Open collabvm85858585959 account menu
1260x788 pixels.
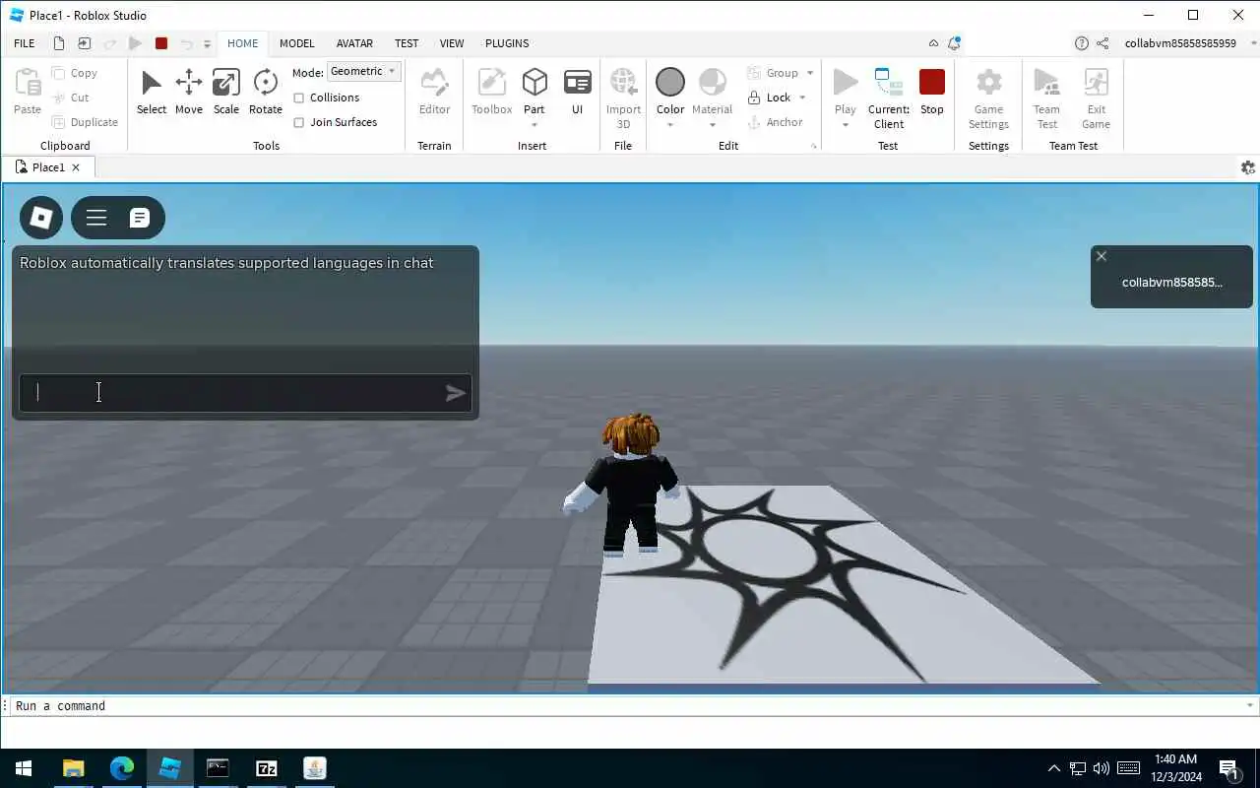point(1190,43)
